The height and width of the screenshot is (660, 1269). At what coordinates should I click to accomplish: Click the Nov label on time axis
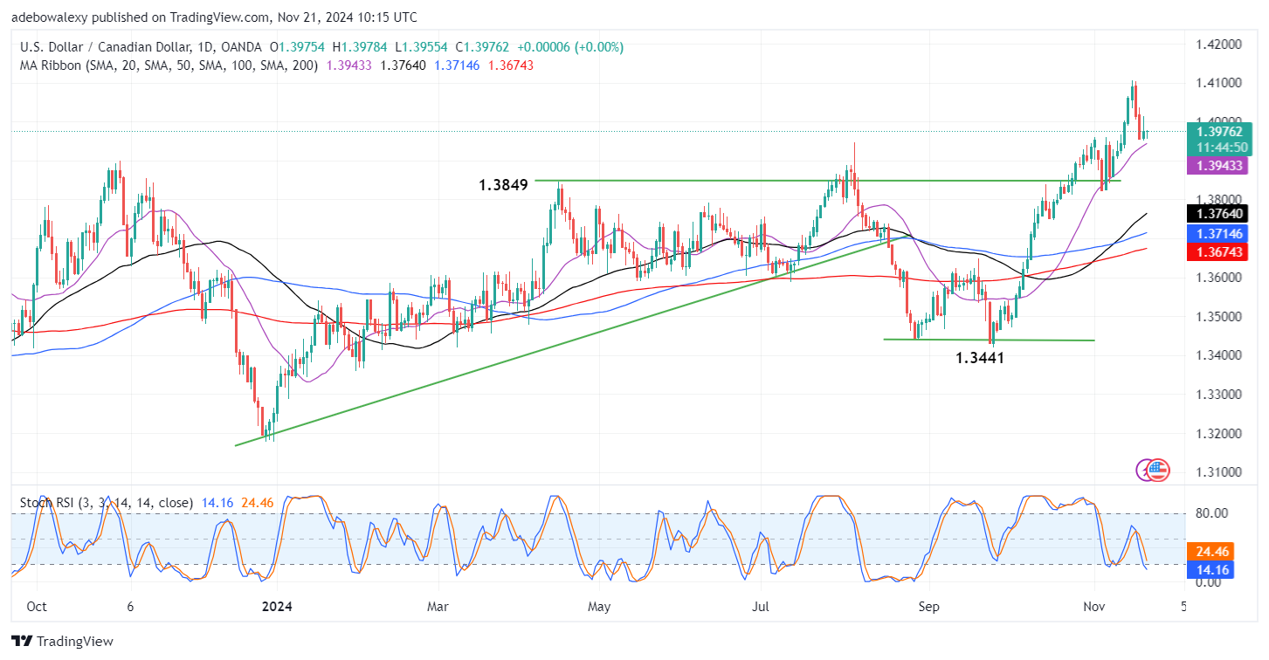point(1093,605)
